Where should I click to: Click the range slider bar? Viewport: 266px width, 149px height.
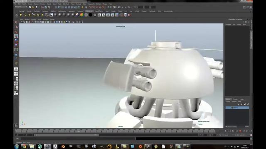pyautogui.click(x=66, y=135)
